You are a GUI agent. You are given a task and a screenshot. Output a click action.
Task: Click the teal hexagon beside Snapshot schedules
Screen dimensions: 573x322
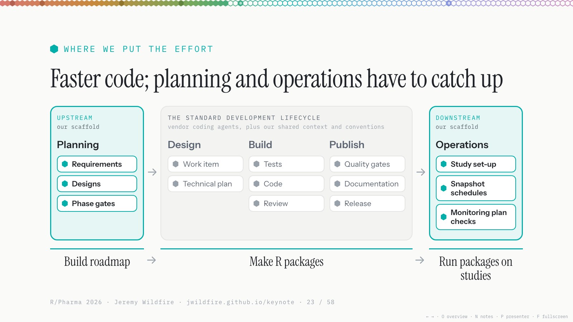[x=444, y=188]
